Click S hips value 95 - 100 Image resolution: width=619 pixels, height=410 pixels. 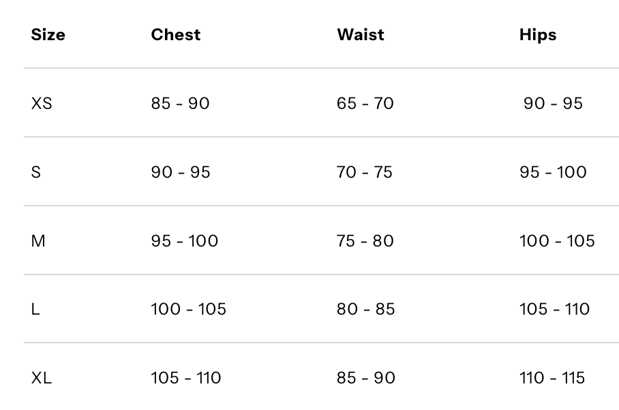[x=553, y=172]
